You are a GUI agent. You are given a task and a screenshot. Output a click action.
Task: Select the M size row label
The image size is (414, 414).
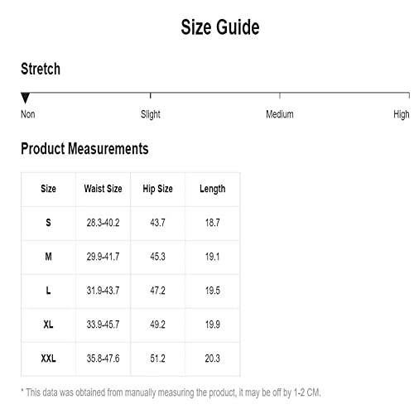[48, 257]
